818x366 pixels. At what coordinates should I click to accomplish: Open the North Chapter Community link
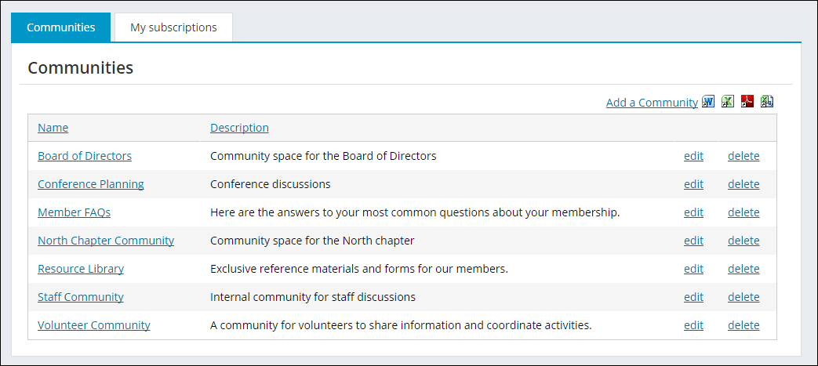(x=106, y=241)
